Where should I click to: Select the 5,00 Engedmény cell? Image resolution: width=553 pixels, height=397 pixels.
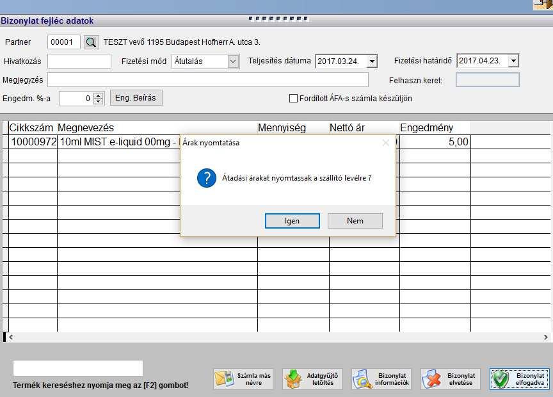coord(435,142)
